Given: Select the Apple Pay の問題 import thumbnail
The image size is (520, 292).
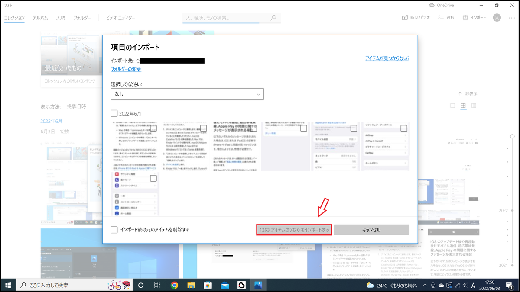Looking at the screenshot, I should (x=236, y=146).
